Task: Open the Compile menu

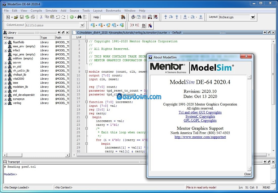Action: point(36,10)
